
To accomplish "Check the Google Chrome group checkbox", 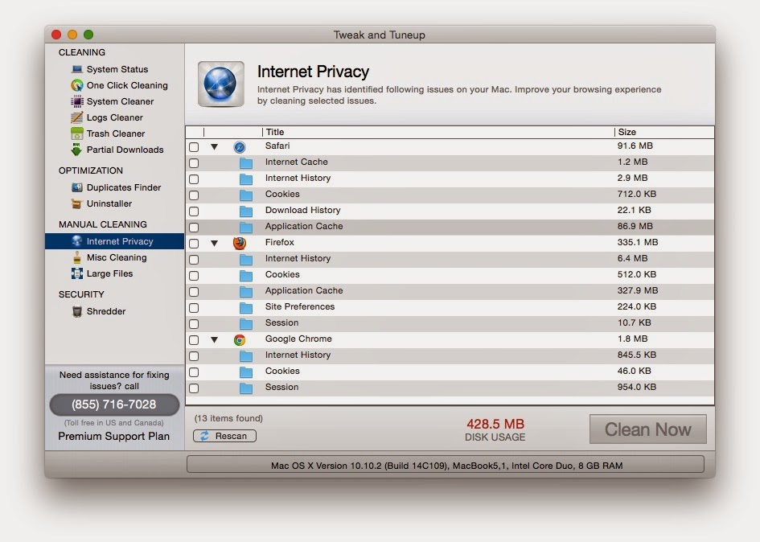I will click(194, 340).
